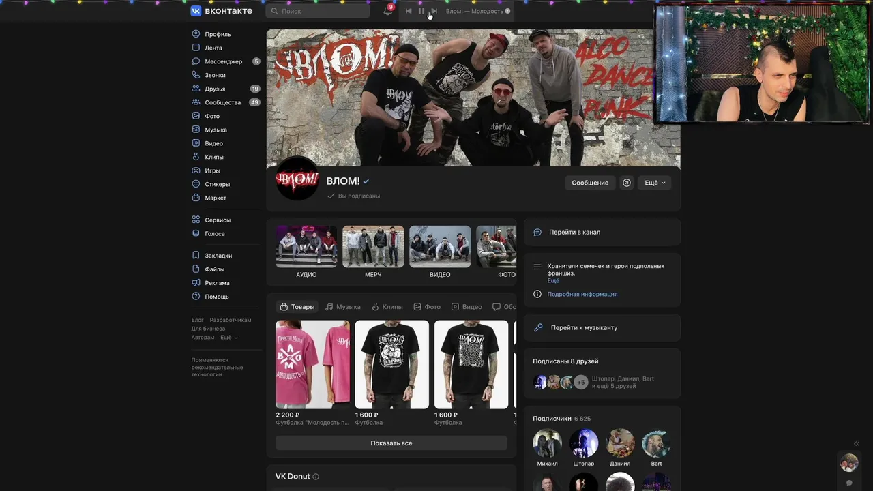Switch to the Видео tab
This screenshot has height=491, width=873.
[x=467, y=307]
